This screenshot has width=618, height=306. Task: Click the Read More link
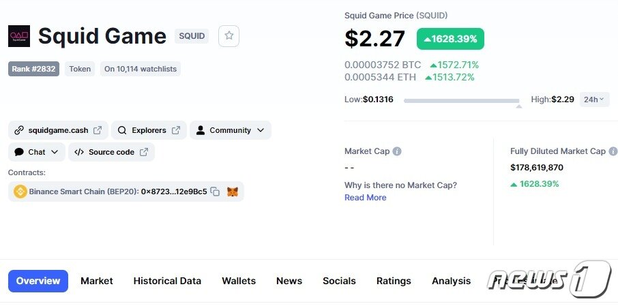(x=365, y=198)
